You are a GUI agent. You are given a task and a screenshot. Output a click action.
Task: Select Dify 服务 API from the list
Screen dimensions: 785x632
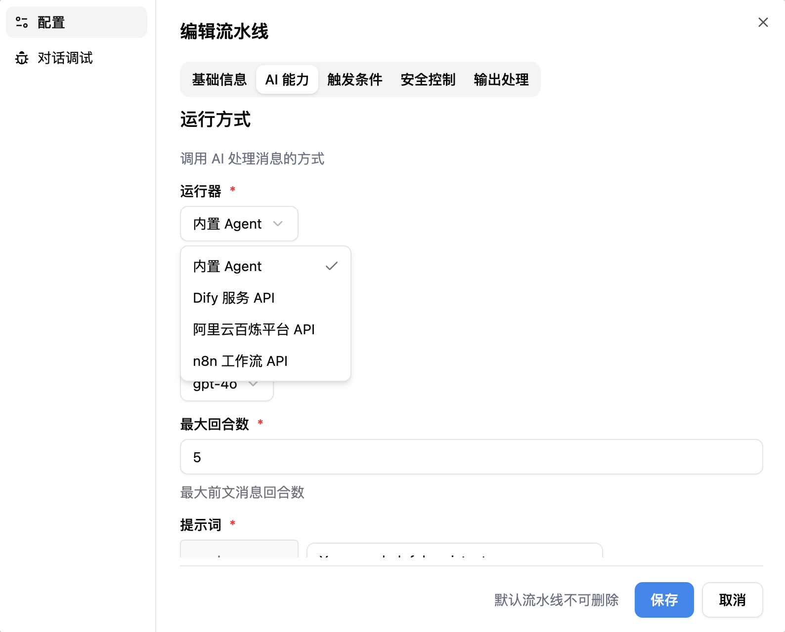[x=234, y=298]
